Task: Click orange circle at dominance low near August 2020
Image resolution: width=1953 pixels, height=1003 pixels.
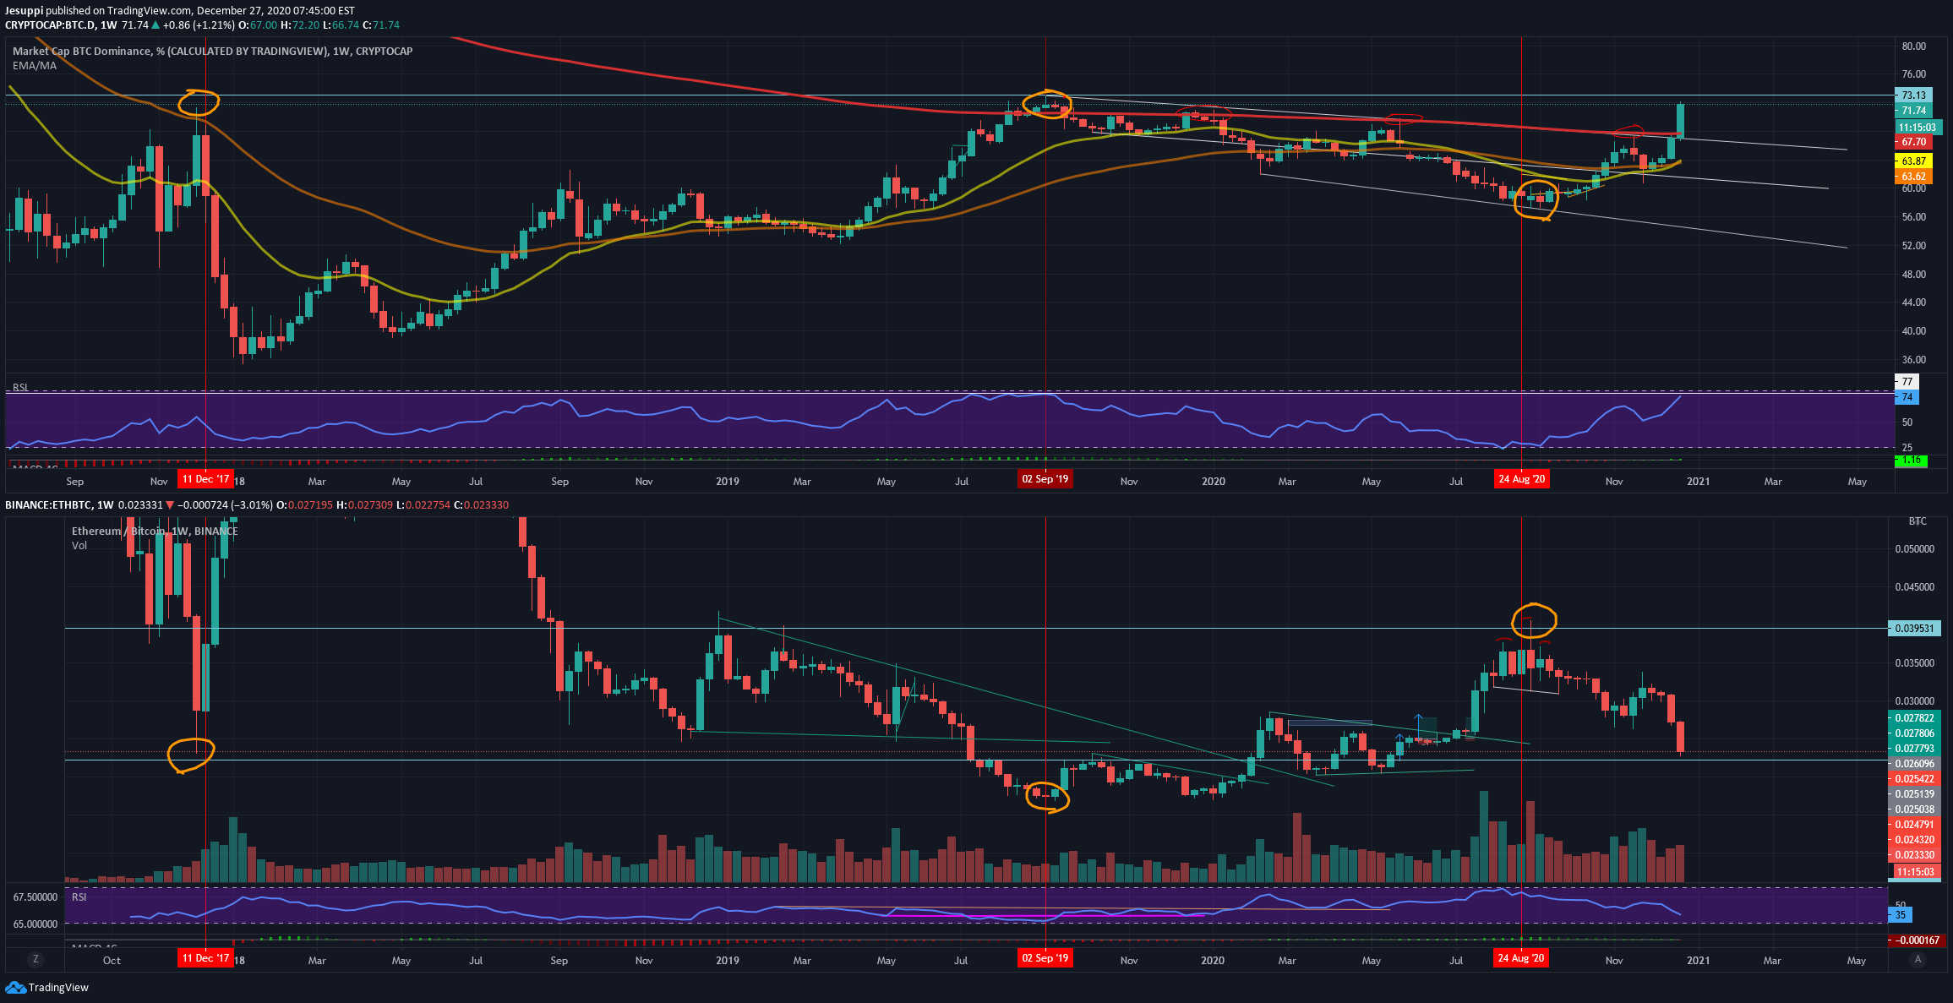Action: point(1535,199)
